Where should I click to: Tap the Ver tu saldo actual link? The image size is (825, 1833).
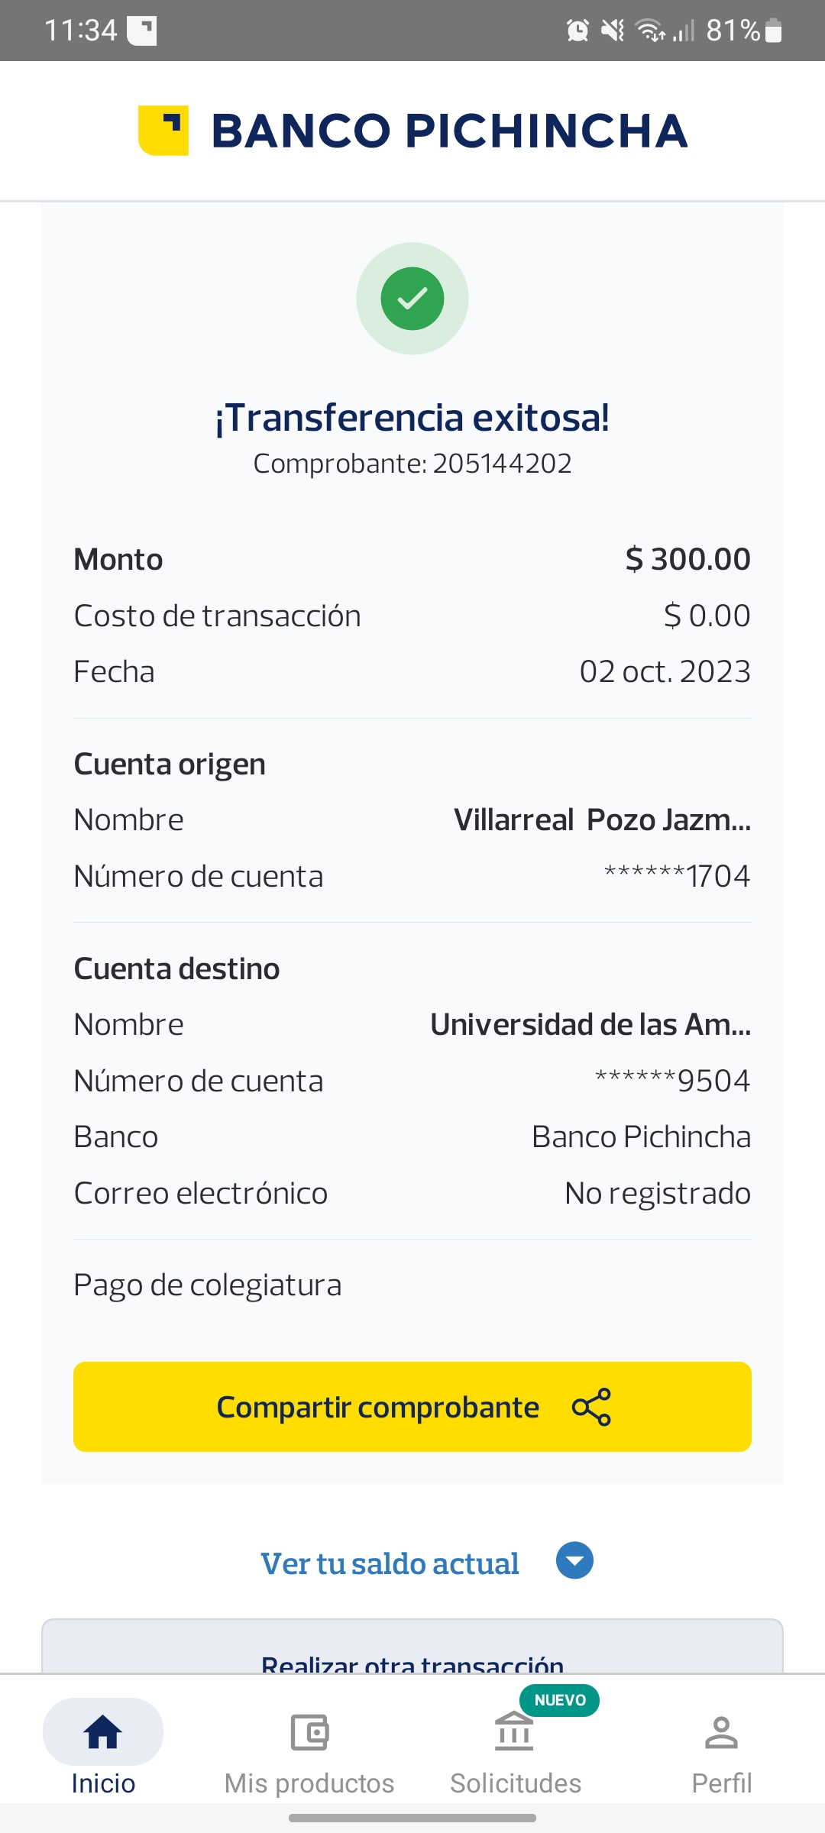coord(390,1563)
